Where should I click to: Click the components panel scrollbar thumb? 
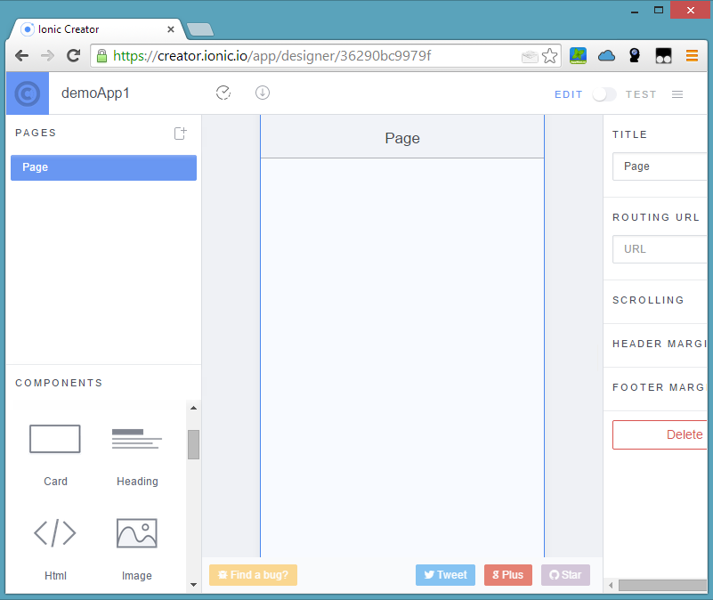(x=193, y=444)
